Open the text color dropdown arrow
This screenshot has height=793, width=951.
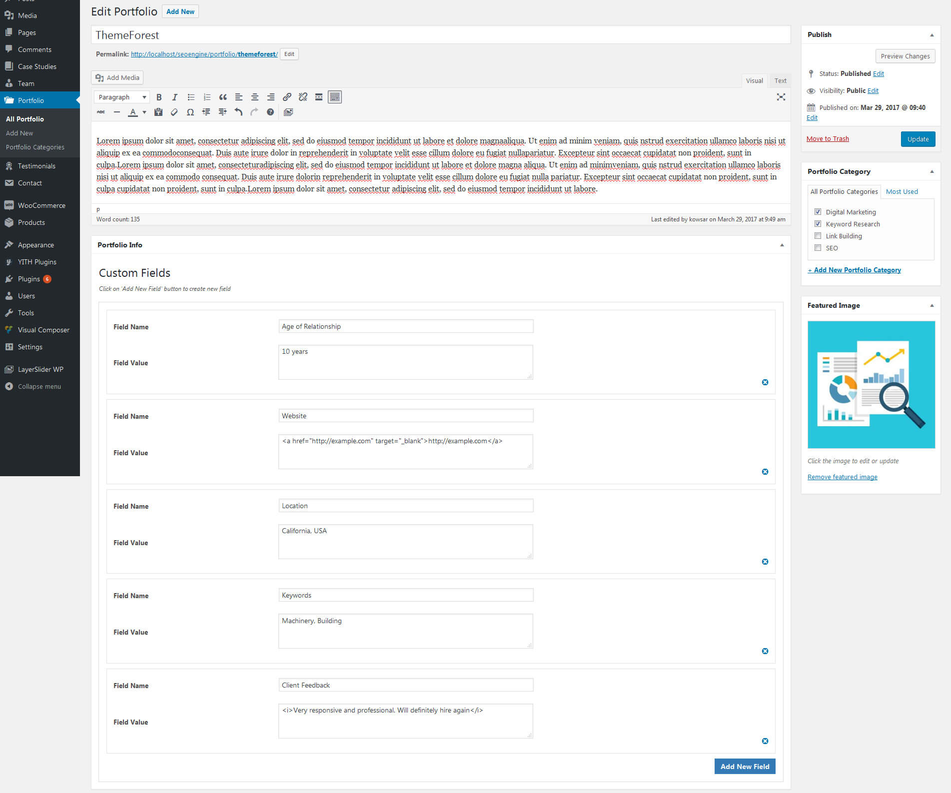144,112
